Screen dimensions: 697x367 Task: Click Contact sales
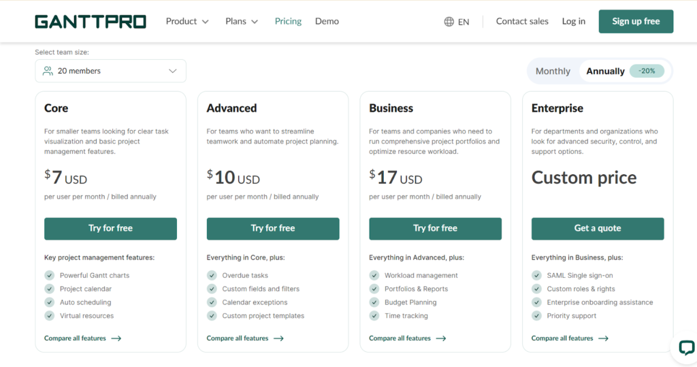(522, 21)
